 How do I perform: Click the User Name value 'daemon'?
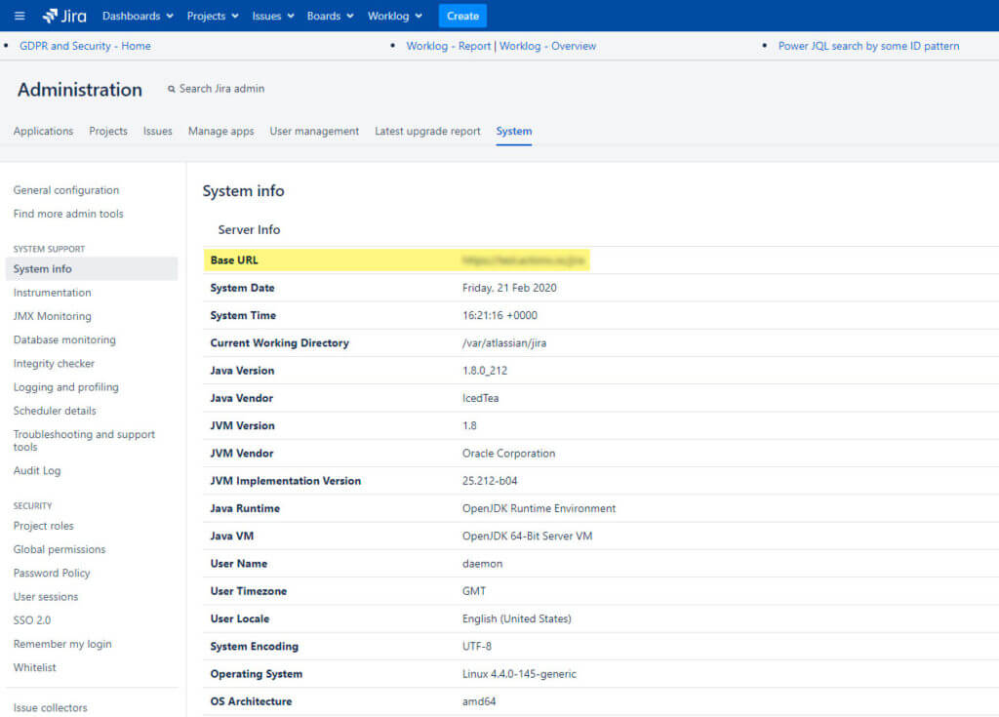(x=482, y=564)
